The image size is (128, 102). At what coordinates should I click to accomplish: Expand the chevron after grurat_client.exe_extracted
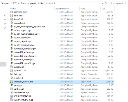(x=57, y=3)
